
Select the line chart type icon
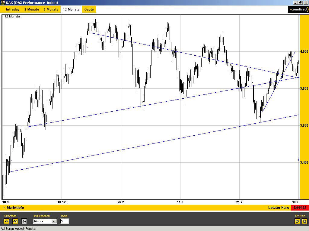coord(7,221)
